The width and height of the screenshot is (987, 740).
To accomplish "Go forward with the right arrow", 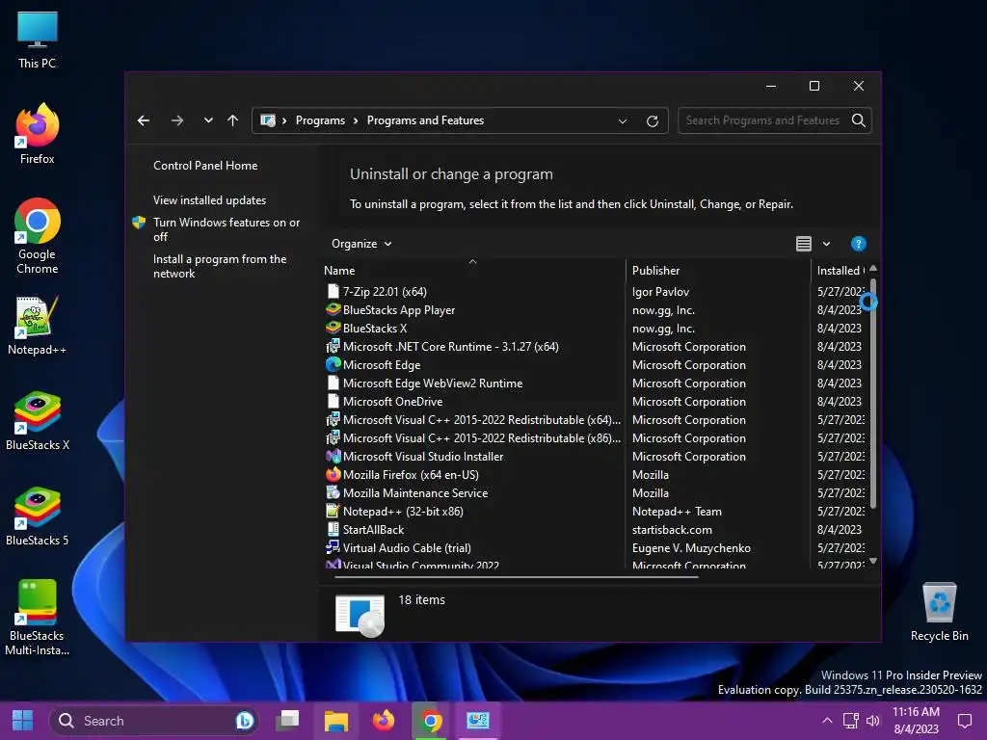I will coord(177,120).
